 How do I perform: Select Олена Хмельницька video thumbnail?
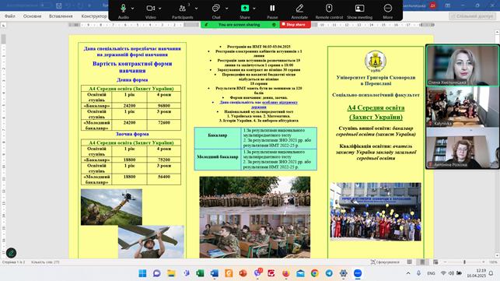(463, 65)
